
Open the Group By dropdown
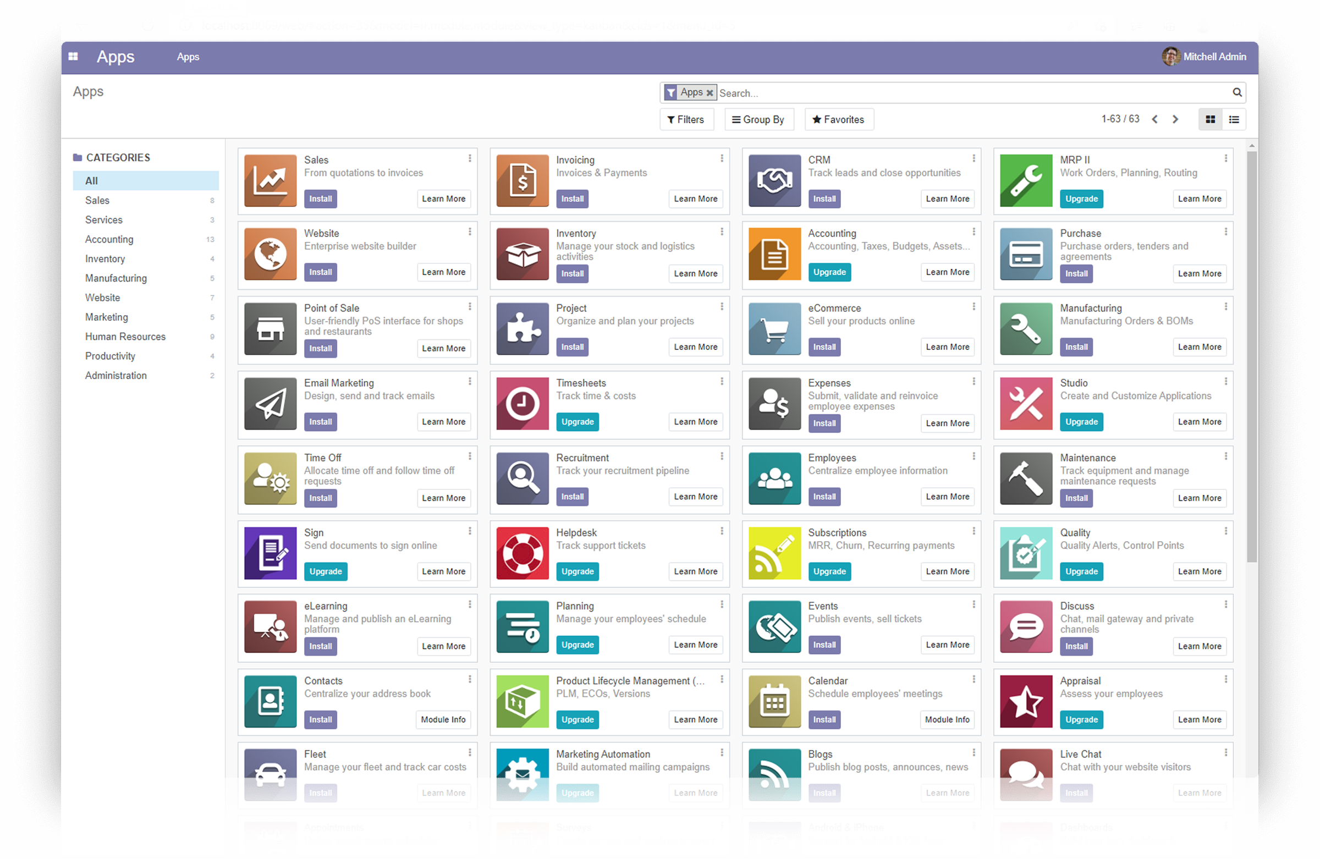click(x=760, y=119)
